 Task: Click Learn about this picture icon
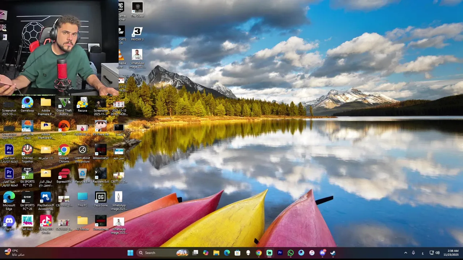tap(82, 153)
